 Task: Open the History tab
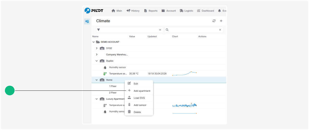pyautogui.click(x=133, y=11)
